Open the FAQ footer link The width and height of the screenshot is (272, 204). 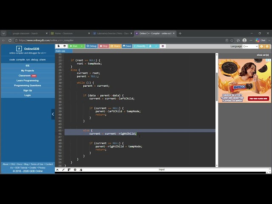[13, 164]
